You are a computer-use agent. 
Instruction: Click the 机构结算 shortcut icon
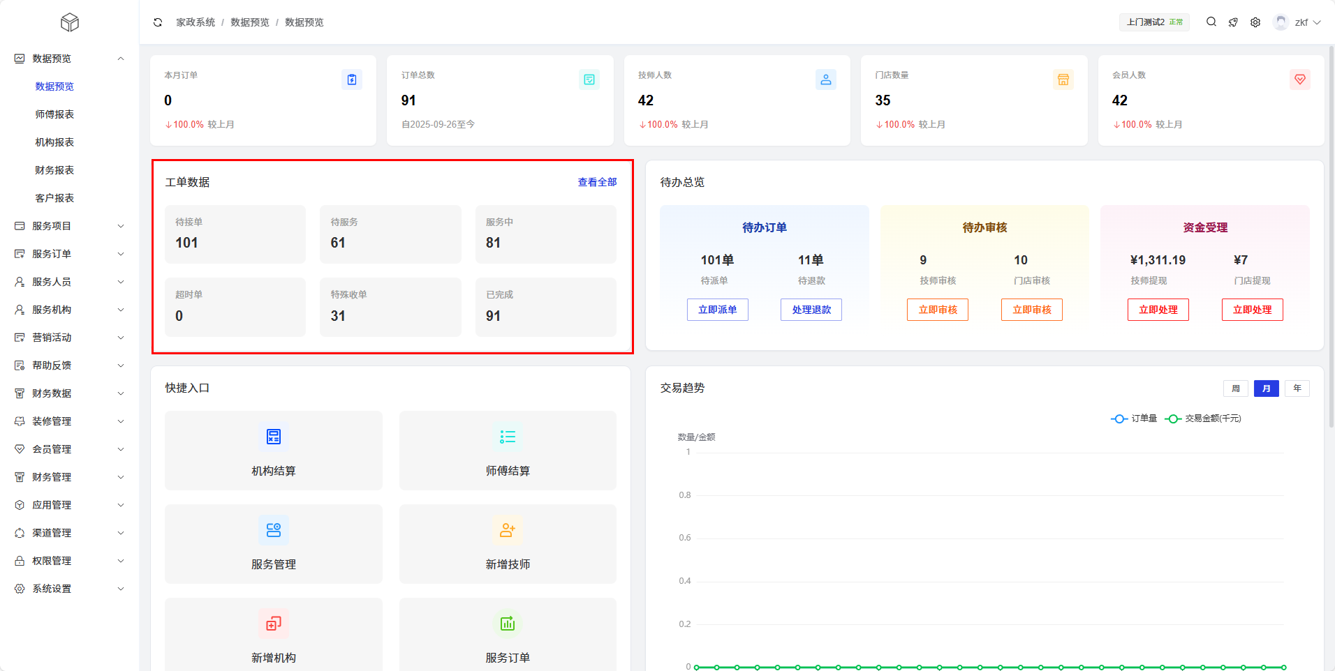click(x=274, y=437)
